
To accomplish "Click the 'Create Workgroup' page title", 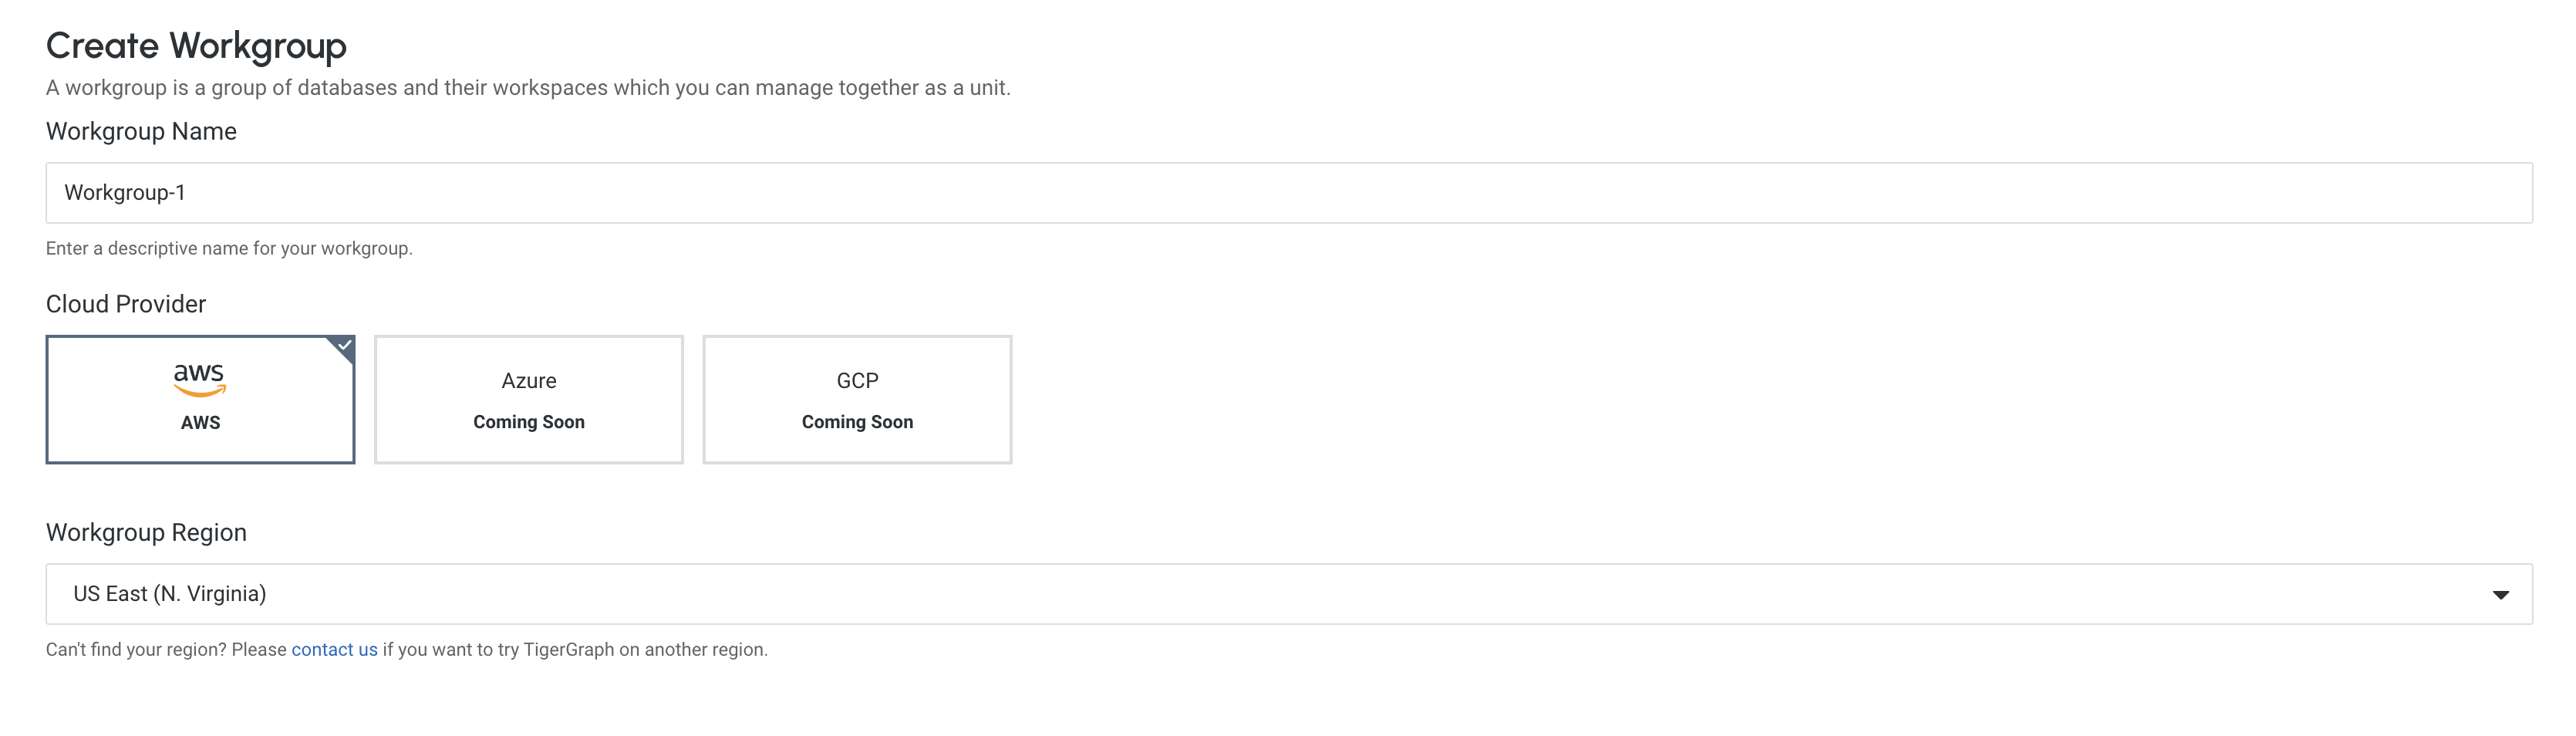I will [x=196, y=45].
